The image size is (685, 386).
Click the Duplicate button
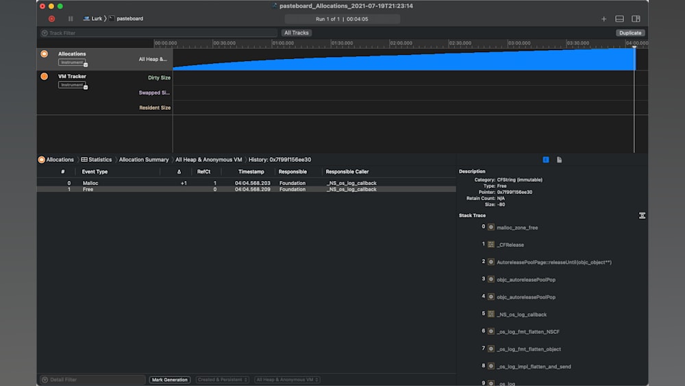[x=630, y=33]
